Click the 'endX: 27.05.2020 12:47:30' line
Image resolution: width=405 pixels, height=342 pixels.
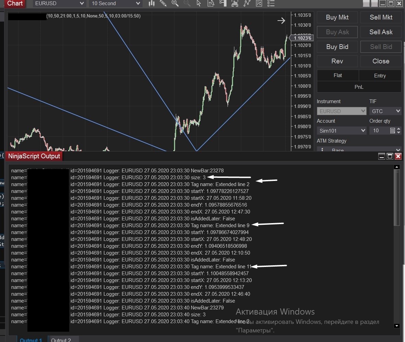131,212
